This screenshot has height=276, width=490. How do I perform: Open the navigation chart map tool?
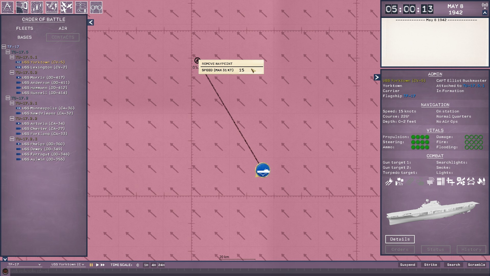click(x=7, y=7)
